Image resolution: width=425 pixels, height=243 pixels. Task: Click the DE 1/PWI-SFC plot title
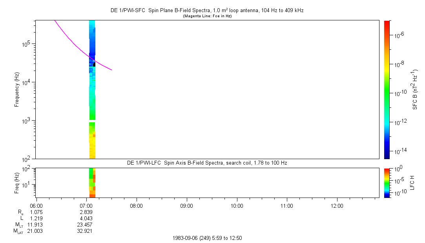tap(207, 11)
